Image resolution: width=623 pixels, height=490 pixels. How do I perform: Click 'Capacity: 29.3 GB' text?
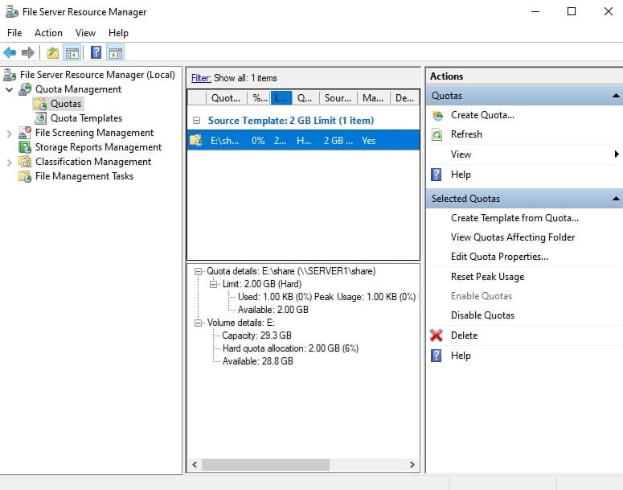click(x=256, y=336)
